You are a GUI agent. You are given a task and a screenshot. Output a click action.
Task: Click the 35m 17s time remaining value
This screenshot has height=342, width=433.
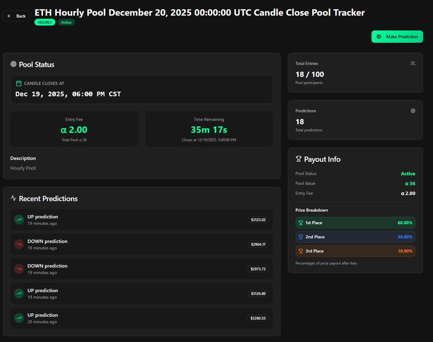click(209, 130)
